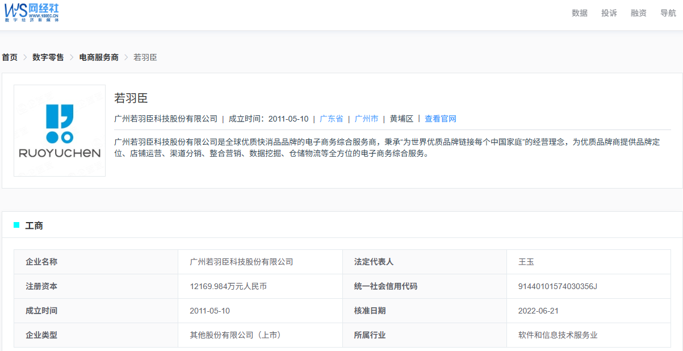Click the 91440101574030356J code cell
The image size is (683, 351).
[x=589, y=286]
